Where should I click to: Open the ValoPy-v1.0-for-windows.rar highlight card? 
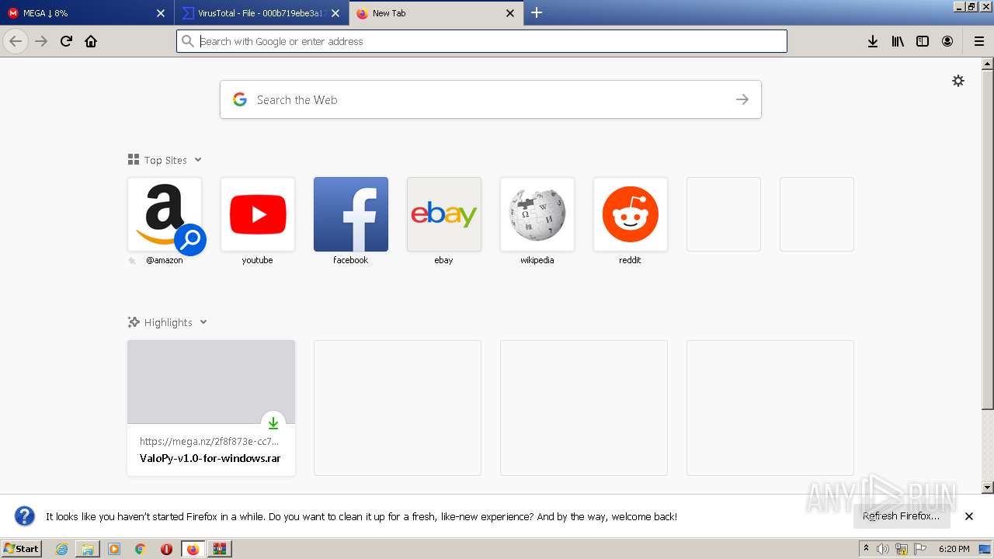tap(211, 408)
